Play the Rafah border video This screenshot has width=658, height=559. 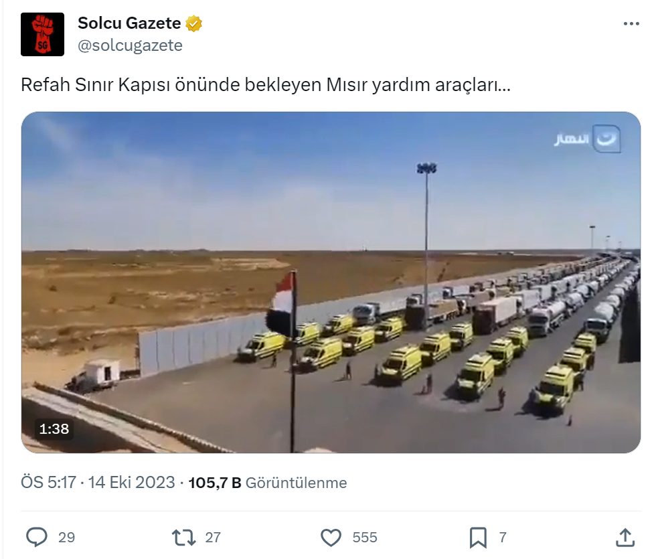click(331, 283)
